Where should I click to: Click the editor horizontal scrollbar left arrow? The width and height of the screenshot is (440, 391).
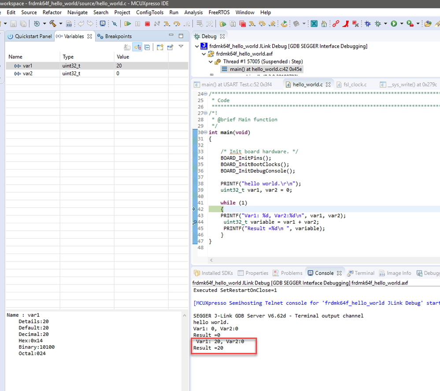211,260
